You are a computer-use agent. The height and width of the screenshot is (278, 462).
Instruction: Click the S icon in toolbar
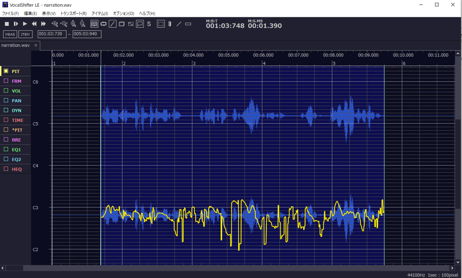point(149,24)
